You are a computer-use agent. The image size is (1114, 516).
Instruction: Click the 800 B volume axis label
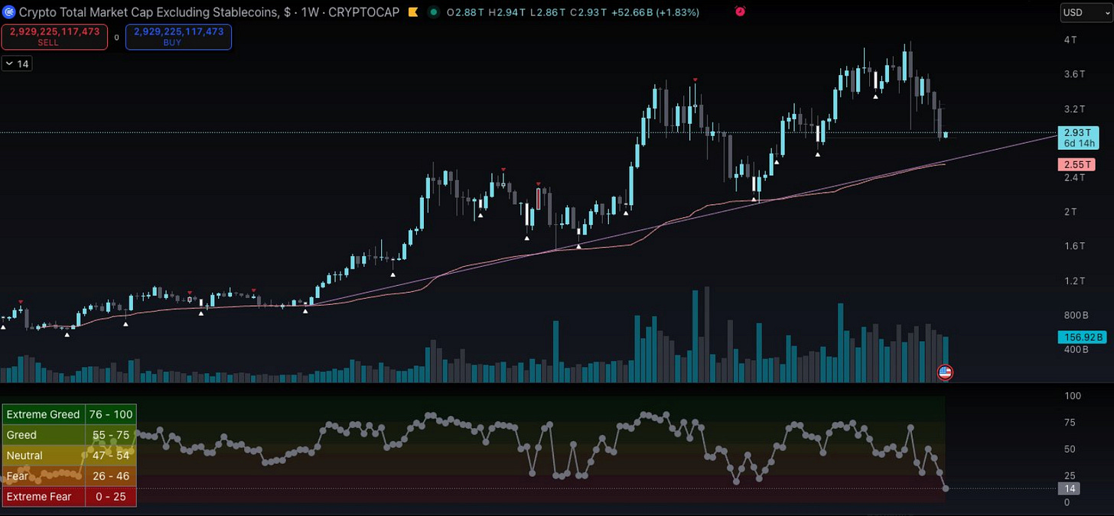coord(1076,315)
